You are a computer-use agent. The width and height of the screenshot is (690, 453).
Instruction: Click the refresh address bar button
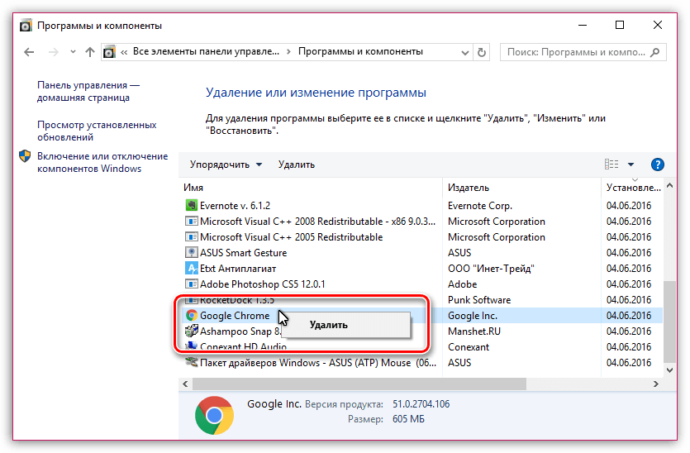click(x=484, y=52)
